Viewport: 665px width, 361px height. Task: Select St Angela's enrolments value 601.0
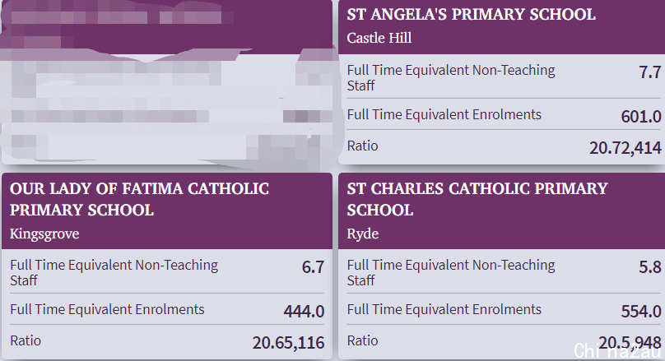[641, 116]
